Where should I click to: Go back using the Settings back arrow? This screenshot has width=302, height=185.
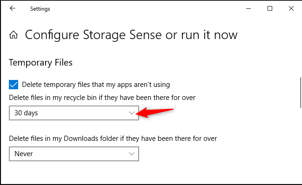pos(13,8)
